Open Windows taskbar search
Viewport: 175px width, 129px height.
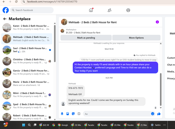pos(29,125)
